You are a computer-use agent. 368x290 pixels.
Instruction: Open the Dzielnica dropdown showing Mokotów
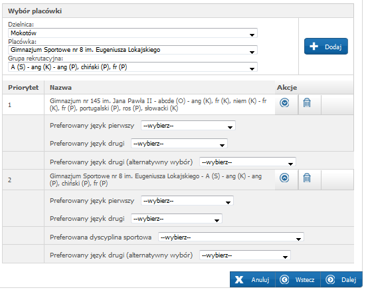click(x=133, y=33)
